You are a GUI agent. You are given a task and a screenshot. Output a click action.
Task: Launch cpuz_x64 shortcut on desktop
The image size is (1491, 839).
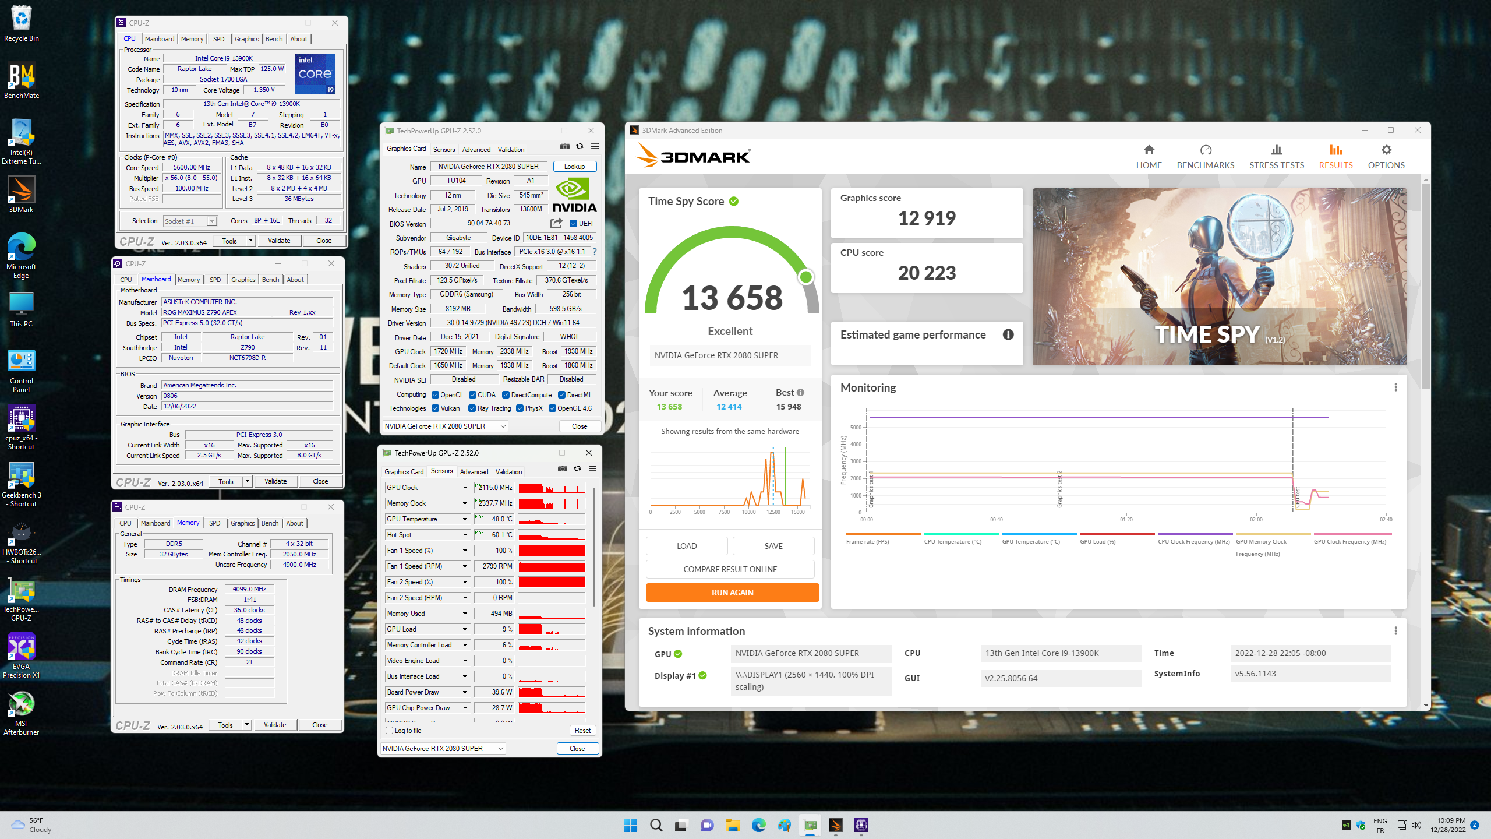(22, 427)
